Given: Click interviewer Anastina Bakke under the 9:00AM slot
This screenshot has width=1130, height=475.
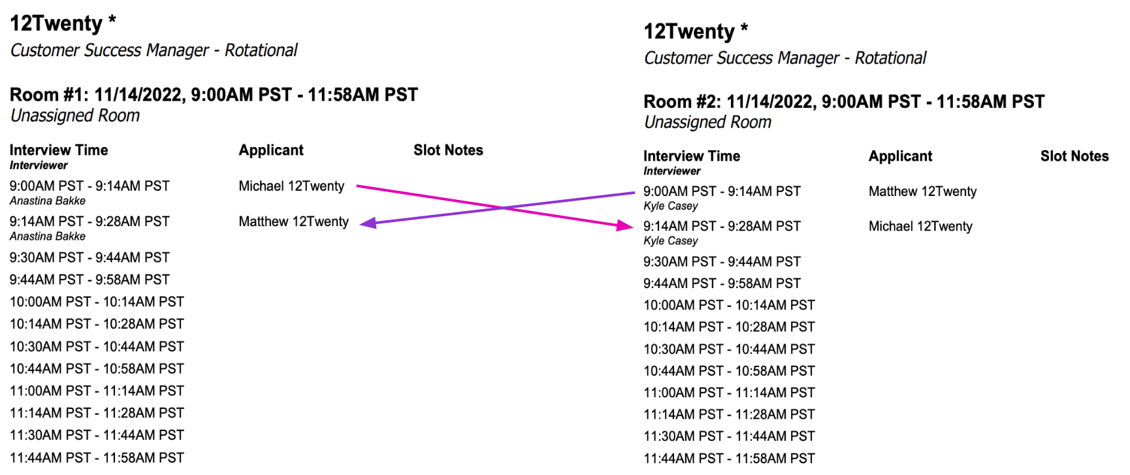Looking at the screenshot, I should 48,201.
